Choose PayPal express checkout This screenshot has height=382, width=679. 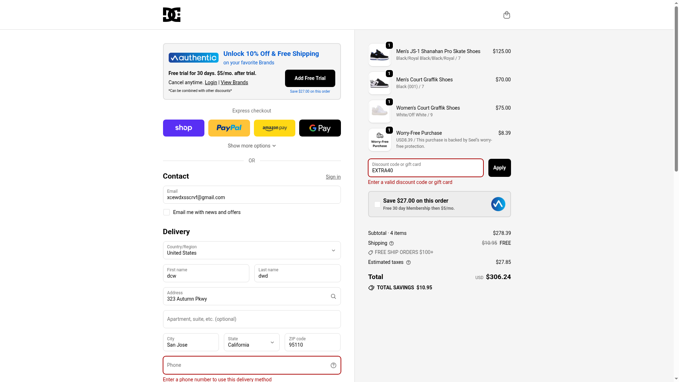click(229, 128)
